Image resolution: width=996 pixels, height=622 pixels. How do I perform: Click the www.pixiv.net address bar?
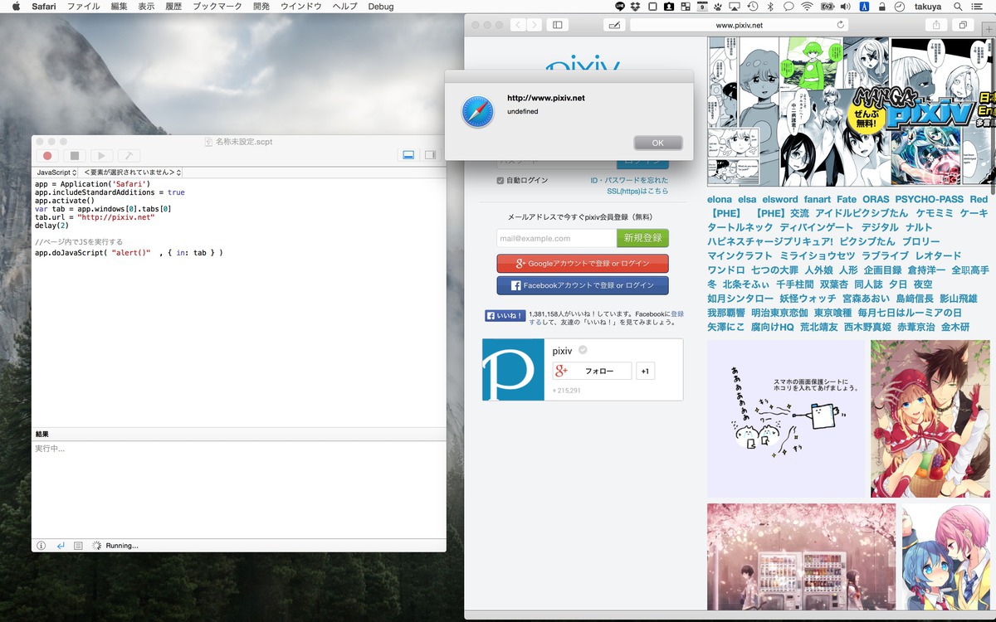739,25
